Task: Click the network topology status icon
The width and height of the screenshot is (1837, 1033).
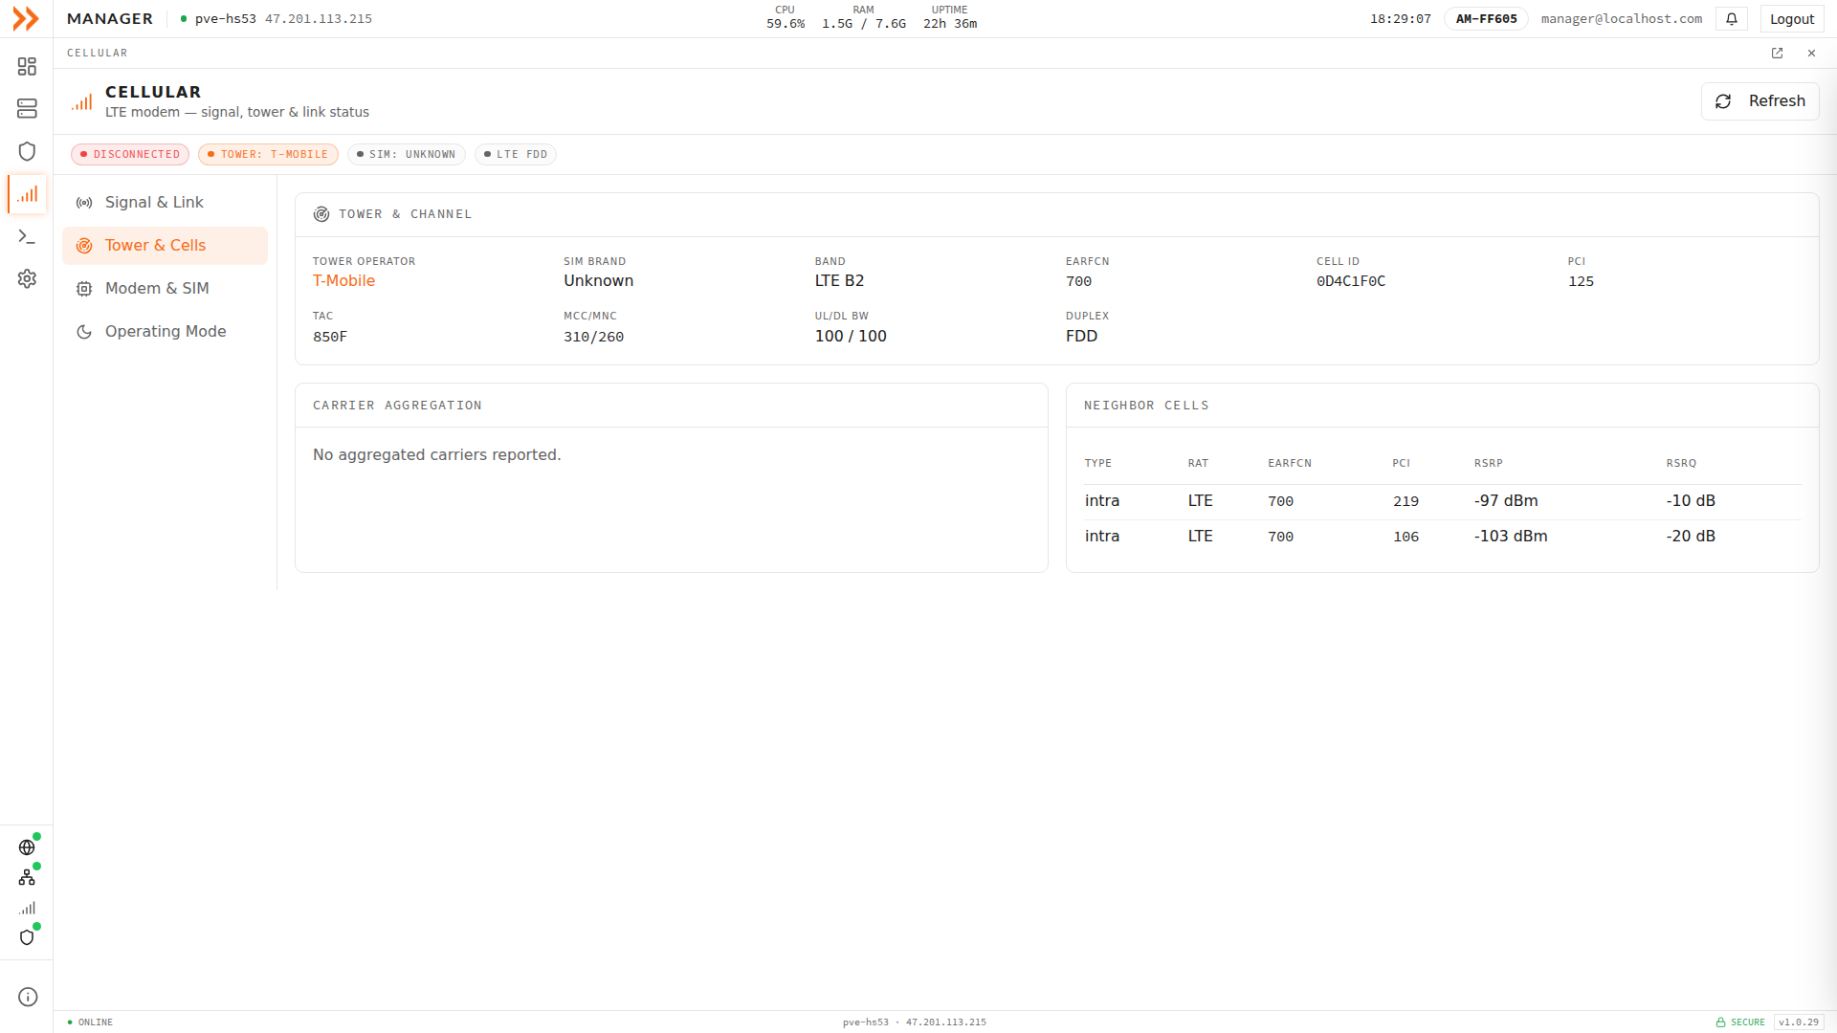Action: click(x=27, y=877)
